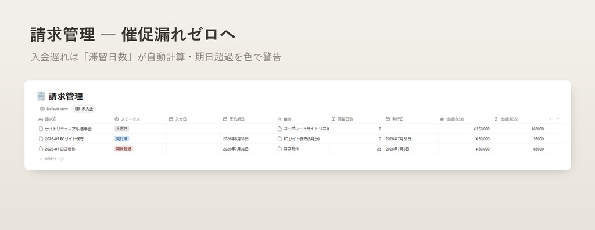Switch to the Default view tab
The image size is (595, 230).
pyautogui.click(x=54, y=109)
